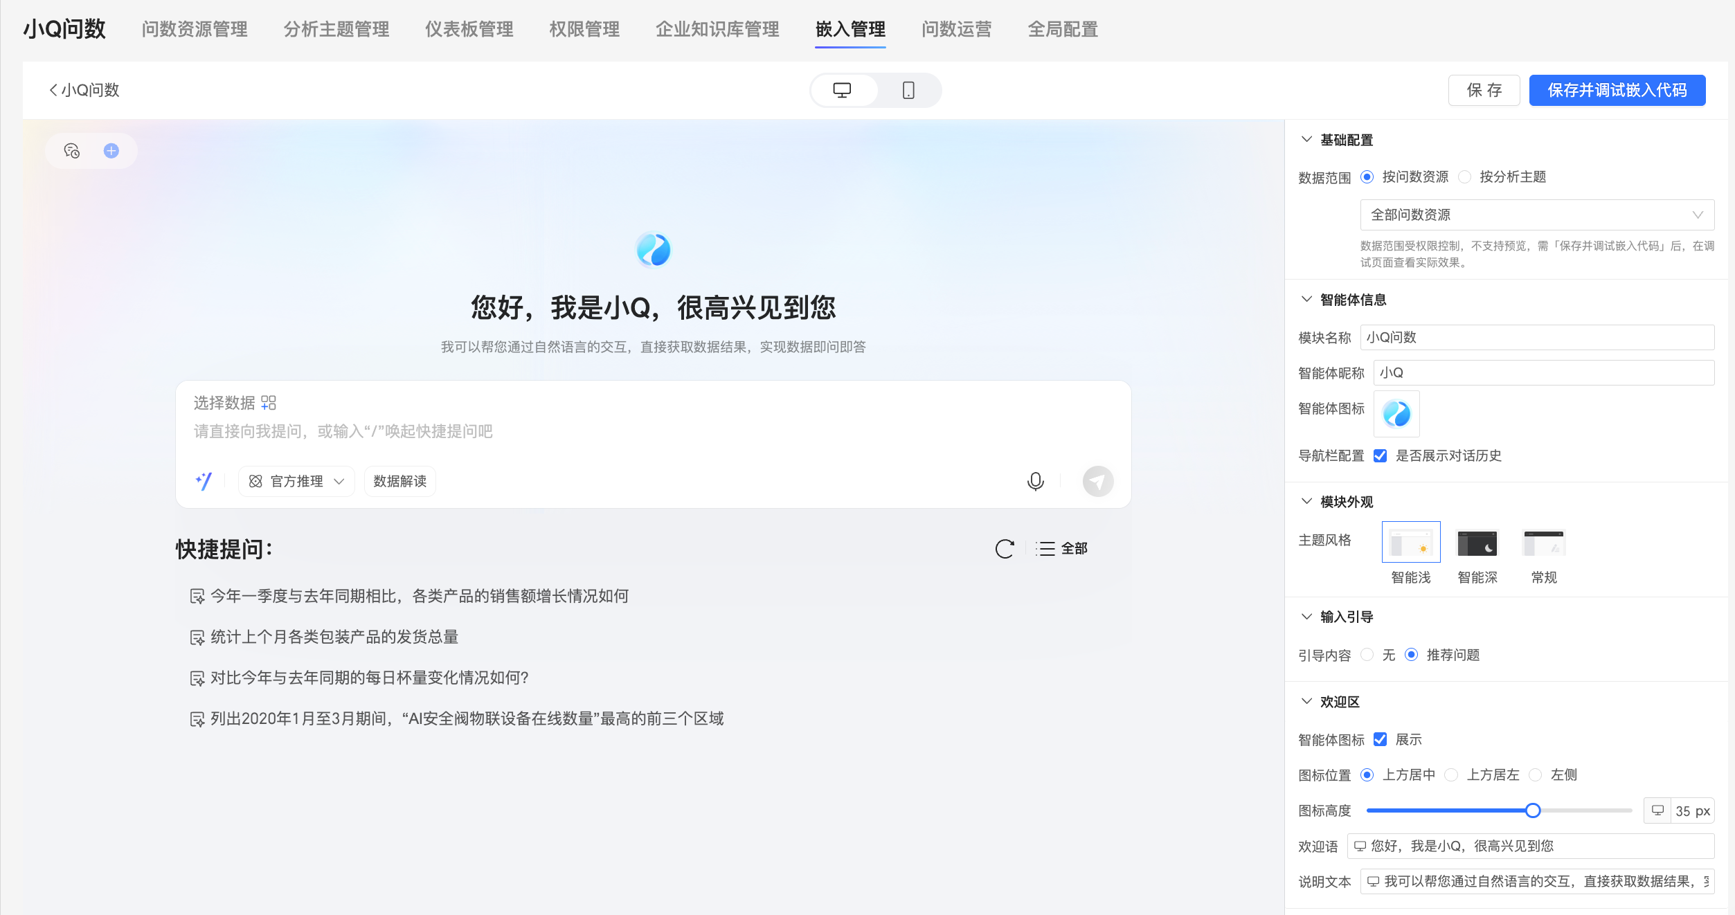Screen dimensions: 1735x915
Task: Click the agent avatar in welcome area
Action: coord(653,250)
